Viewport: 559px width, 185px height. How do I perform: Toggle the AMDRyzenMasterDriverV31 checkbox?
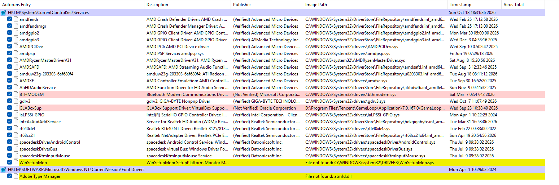click(x=10, y=60)
